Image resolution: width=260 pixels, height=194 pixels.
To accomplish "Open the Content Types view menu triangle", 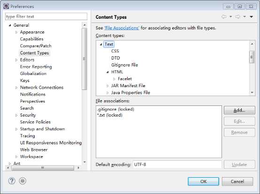I will 252,17.
